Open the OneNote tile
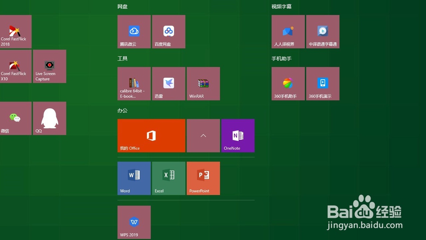The image size is (426, 240). pyautogui.click(x=238, y=136)
